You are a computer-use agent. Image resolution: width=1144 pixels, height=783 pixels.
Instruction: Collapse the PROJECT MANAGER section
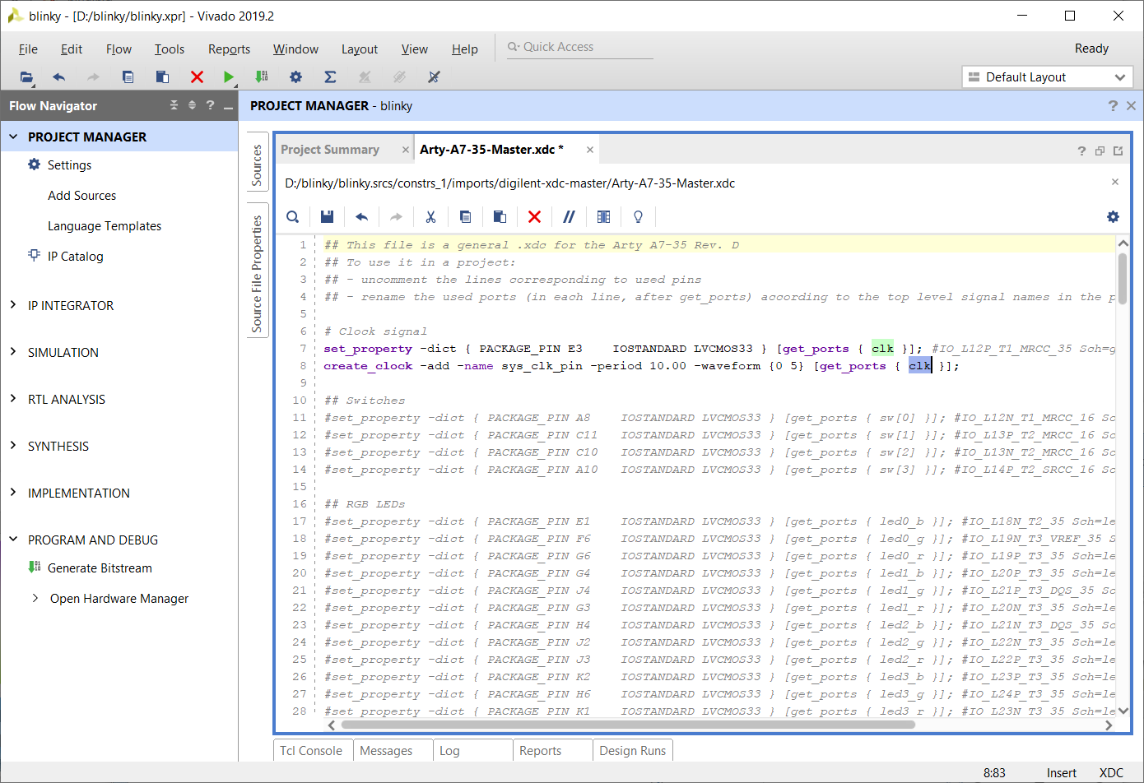click(13, 137)
